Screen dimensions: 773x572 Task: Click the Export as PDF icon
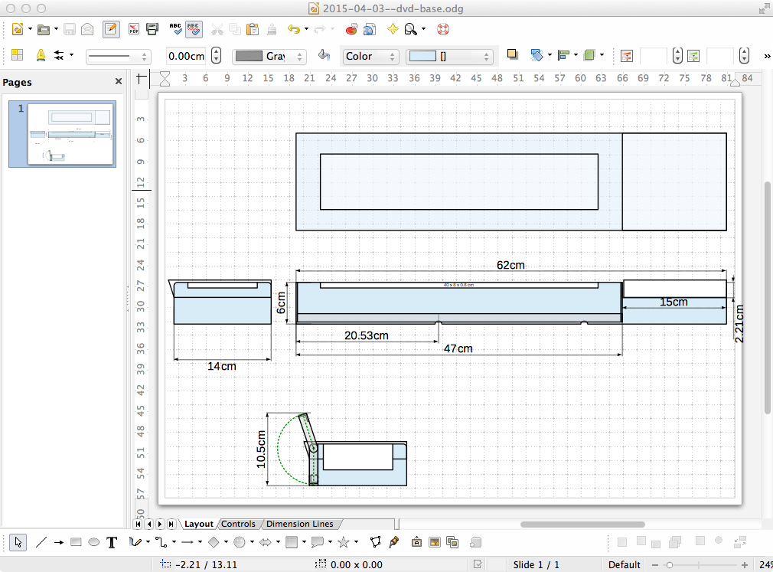tap(134, 30)
